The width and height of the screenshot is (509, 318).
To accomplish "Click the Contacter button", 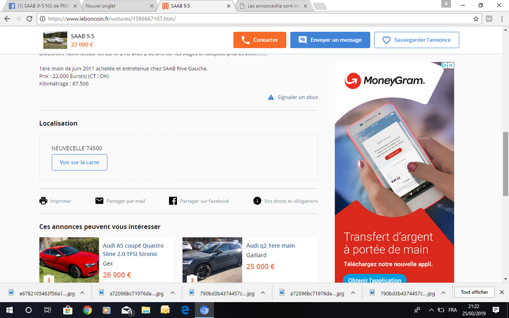I will click(259, 40).
